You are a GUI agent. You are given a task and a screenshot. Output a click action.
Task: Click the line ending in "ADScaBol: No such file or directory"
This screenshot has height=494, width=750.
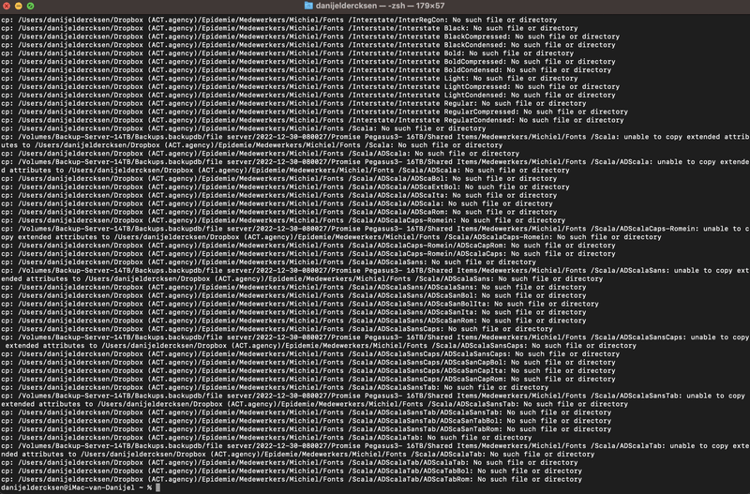pyautogui.click(x=278, y=179)
